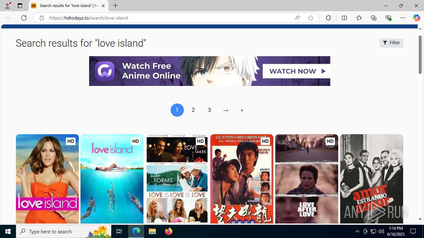This screenshot has width=424, height=238.
Task: Open the Extensions puzzle icon
Action: 328,18
